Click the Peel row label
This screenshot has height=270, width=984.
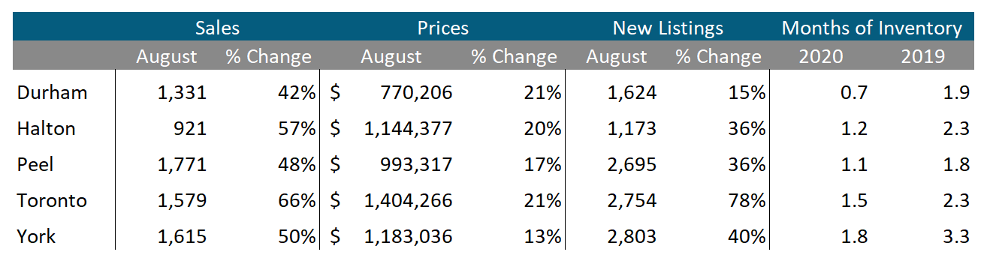pos(35,164)
